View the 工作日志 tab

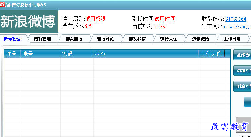(x=232, y=39)
